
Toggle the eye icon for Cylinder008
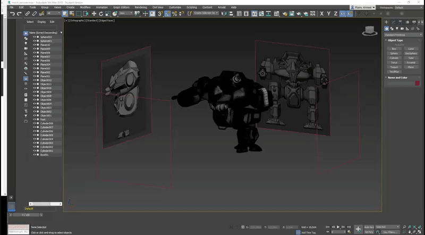click(35, 124)
